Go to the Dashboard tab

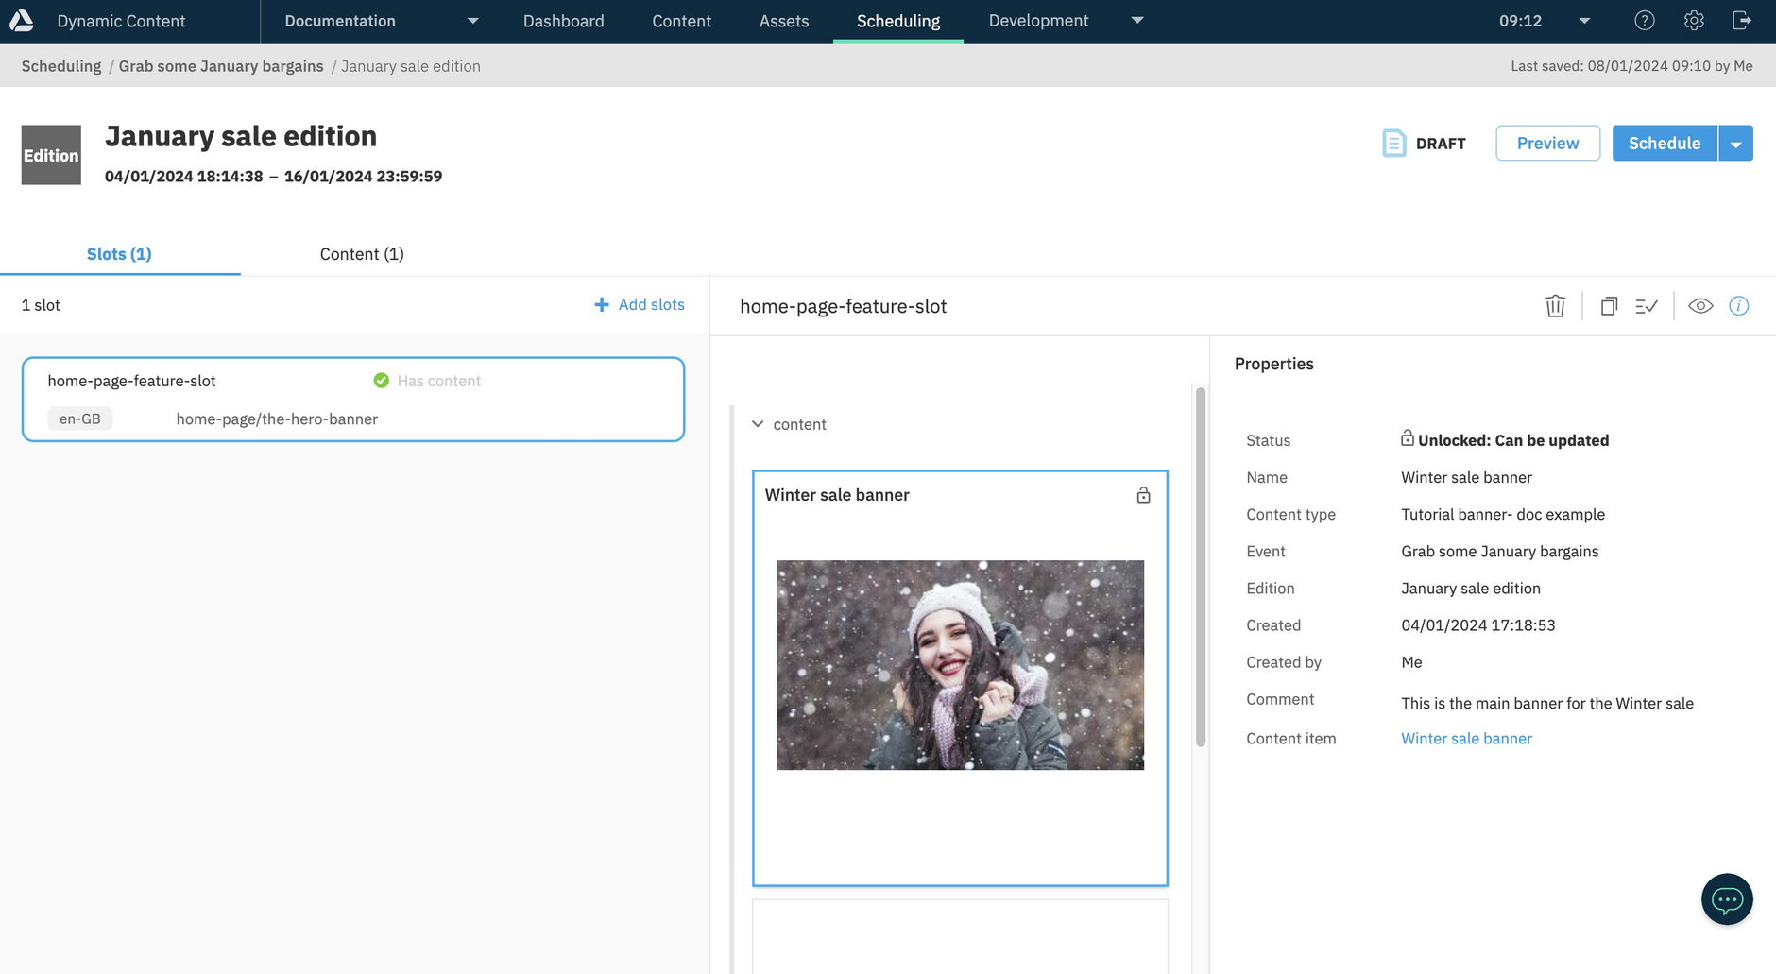click(x=564, y=21)
